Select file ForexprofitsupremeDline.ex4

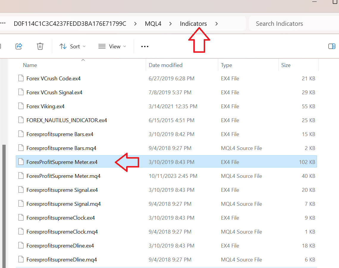click(x=166, y=245)
